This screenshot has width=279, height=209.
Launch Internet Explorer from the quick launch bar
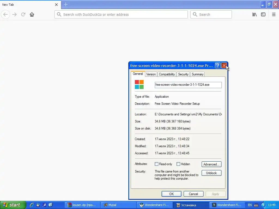pyautogui.click(x=32, y=205)
